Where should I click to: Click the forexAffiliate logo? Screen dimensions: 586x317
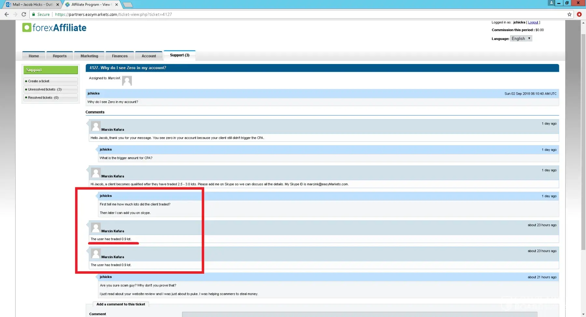[54, 28]
